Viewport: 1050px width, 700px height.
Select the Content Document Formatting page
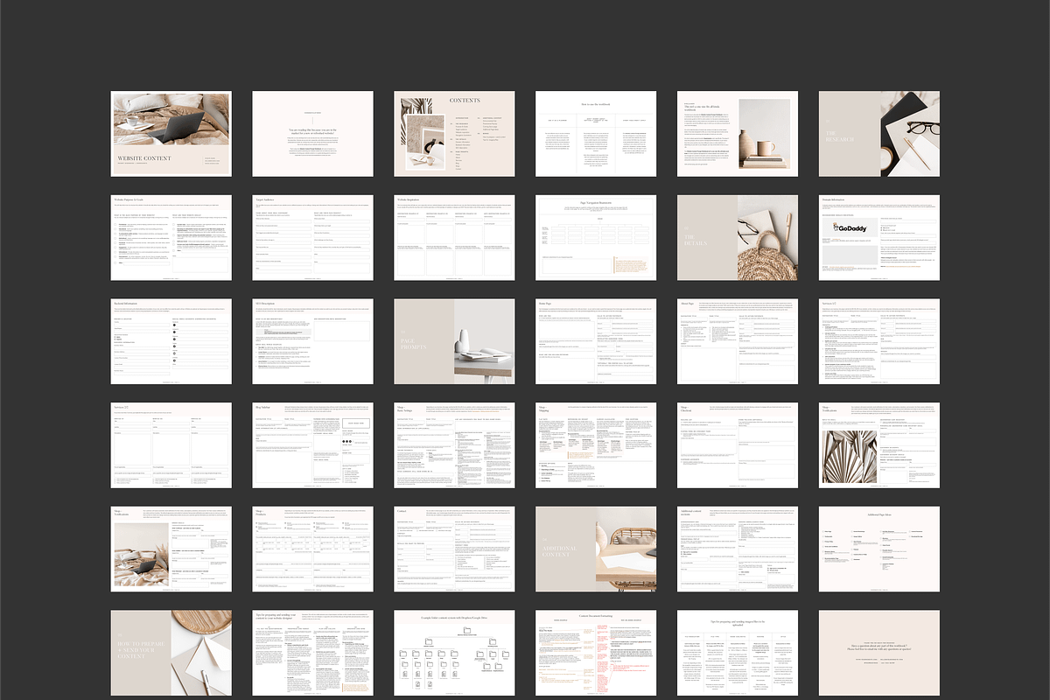click(596, 654)
